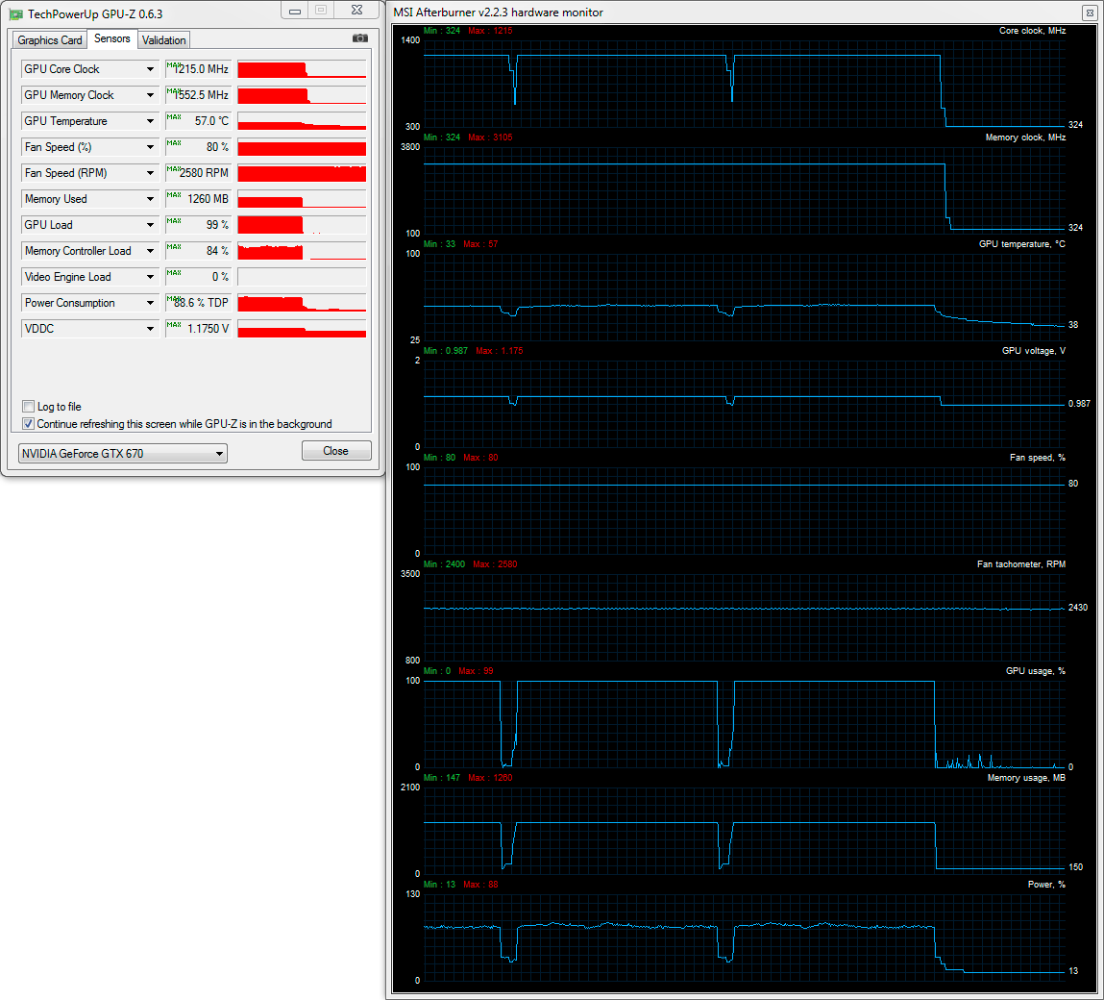Click the Power Consumption history graph
Image resolution: width=1104 pixels, height=1000 pixels.
pos(302,303)
